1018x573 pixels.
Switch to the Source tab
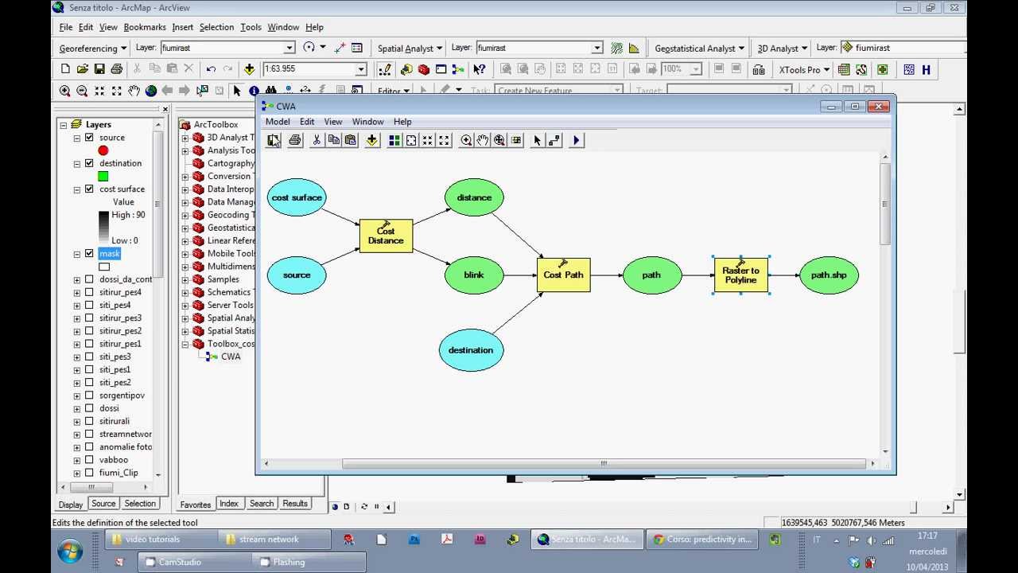103,504
